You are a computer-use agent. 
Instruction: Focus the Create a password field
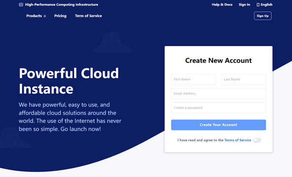pos(218,108)
